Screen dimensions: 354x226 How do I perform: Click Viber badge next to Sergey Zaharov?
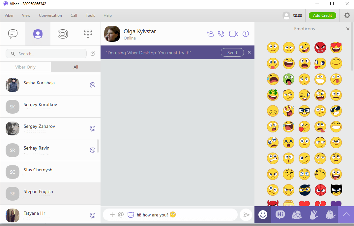pos(93,128)
